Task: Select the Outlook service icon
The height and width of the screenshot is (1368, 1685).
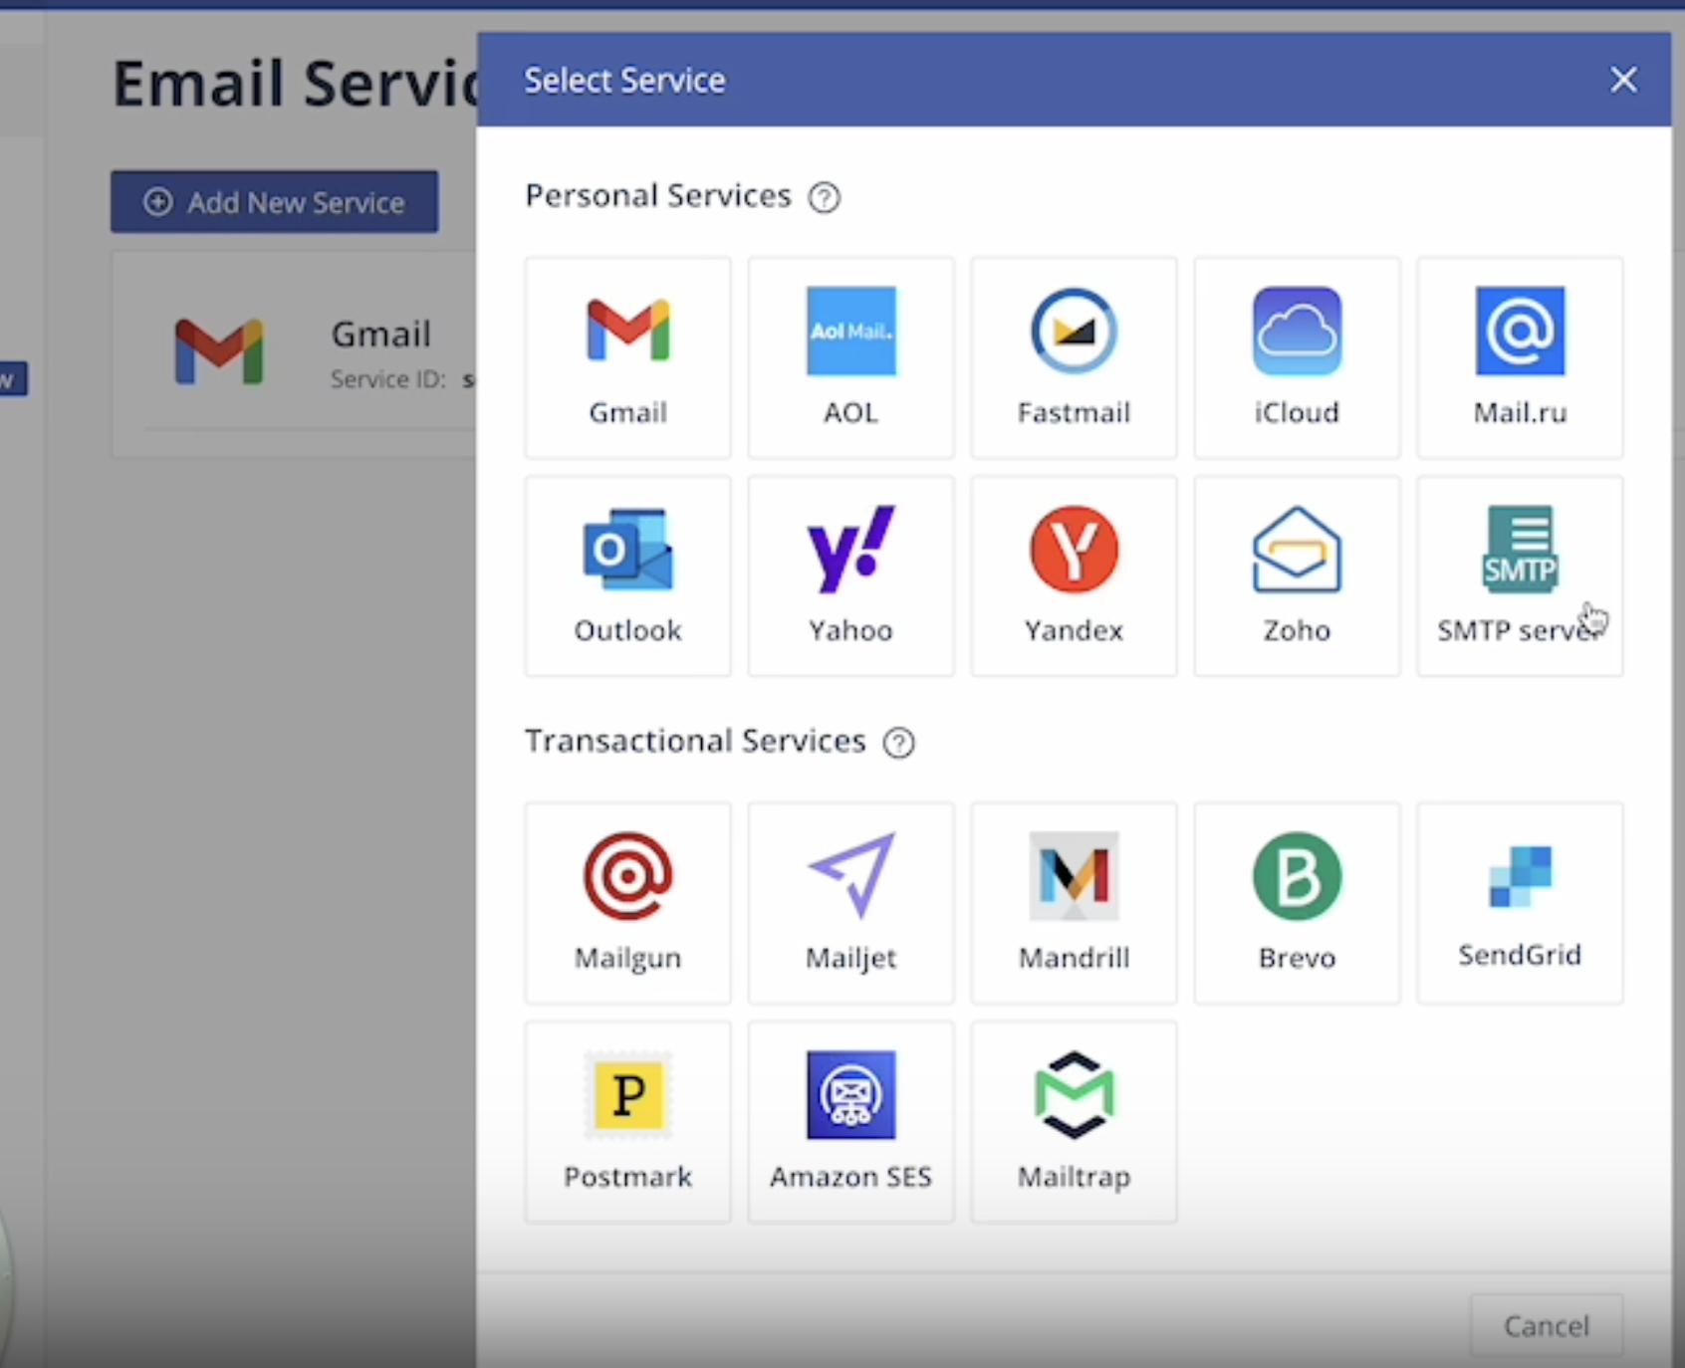Action: coord(627,549)
